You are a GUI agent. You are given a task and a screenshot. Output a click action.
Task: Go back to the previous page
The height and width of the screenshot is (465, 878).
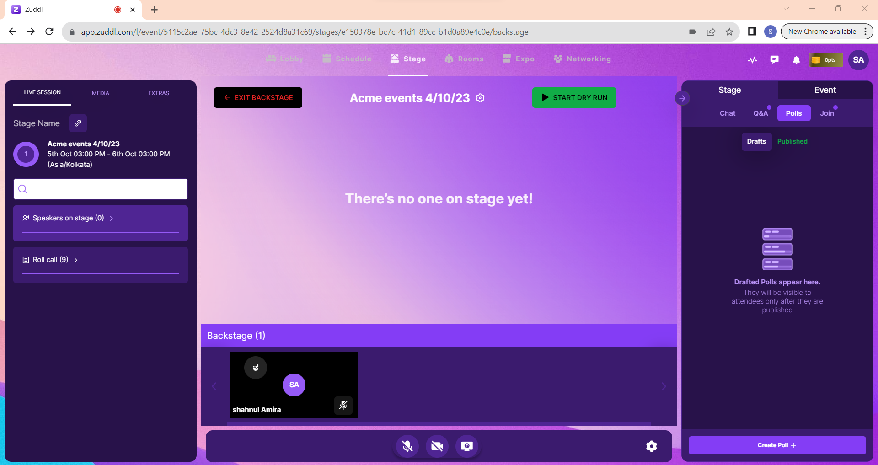point(13,32)
